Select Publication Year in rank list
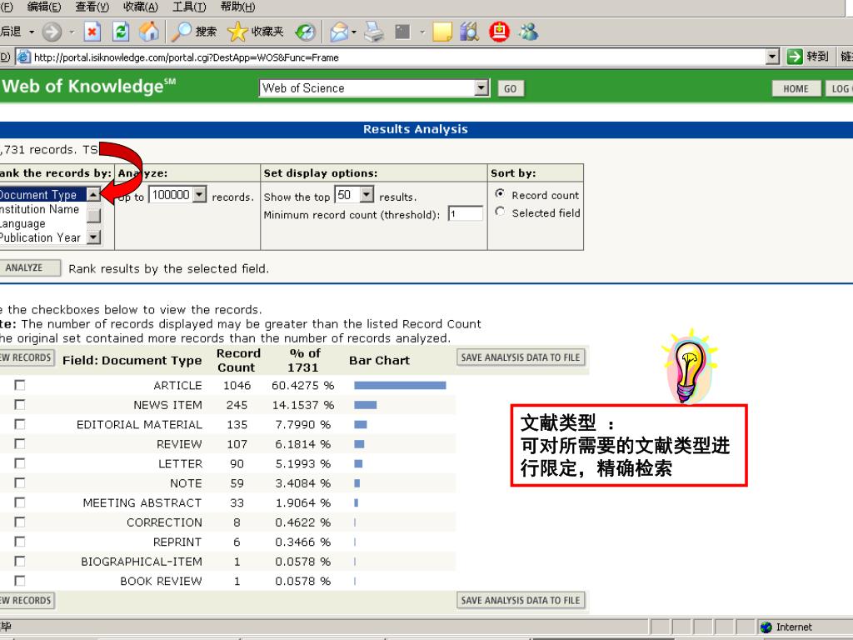The image size is (853, 640). 42,237
